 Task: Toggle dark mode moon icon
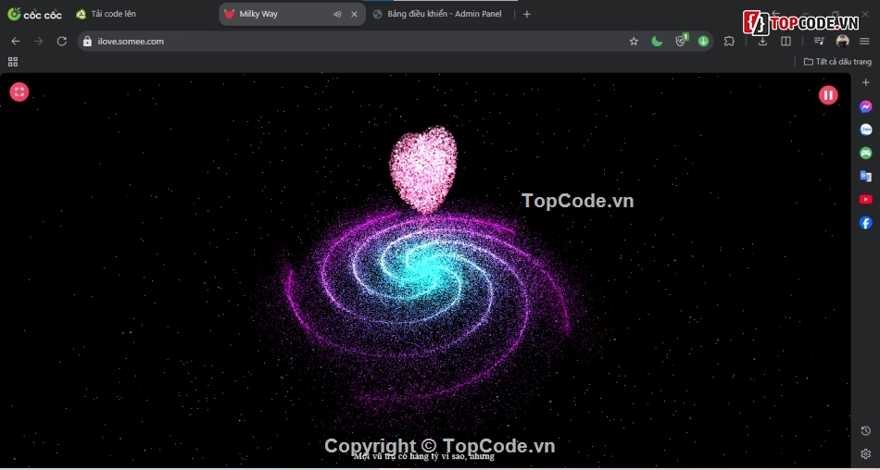(x=657, y=41)
